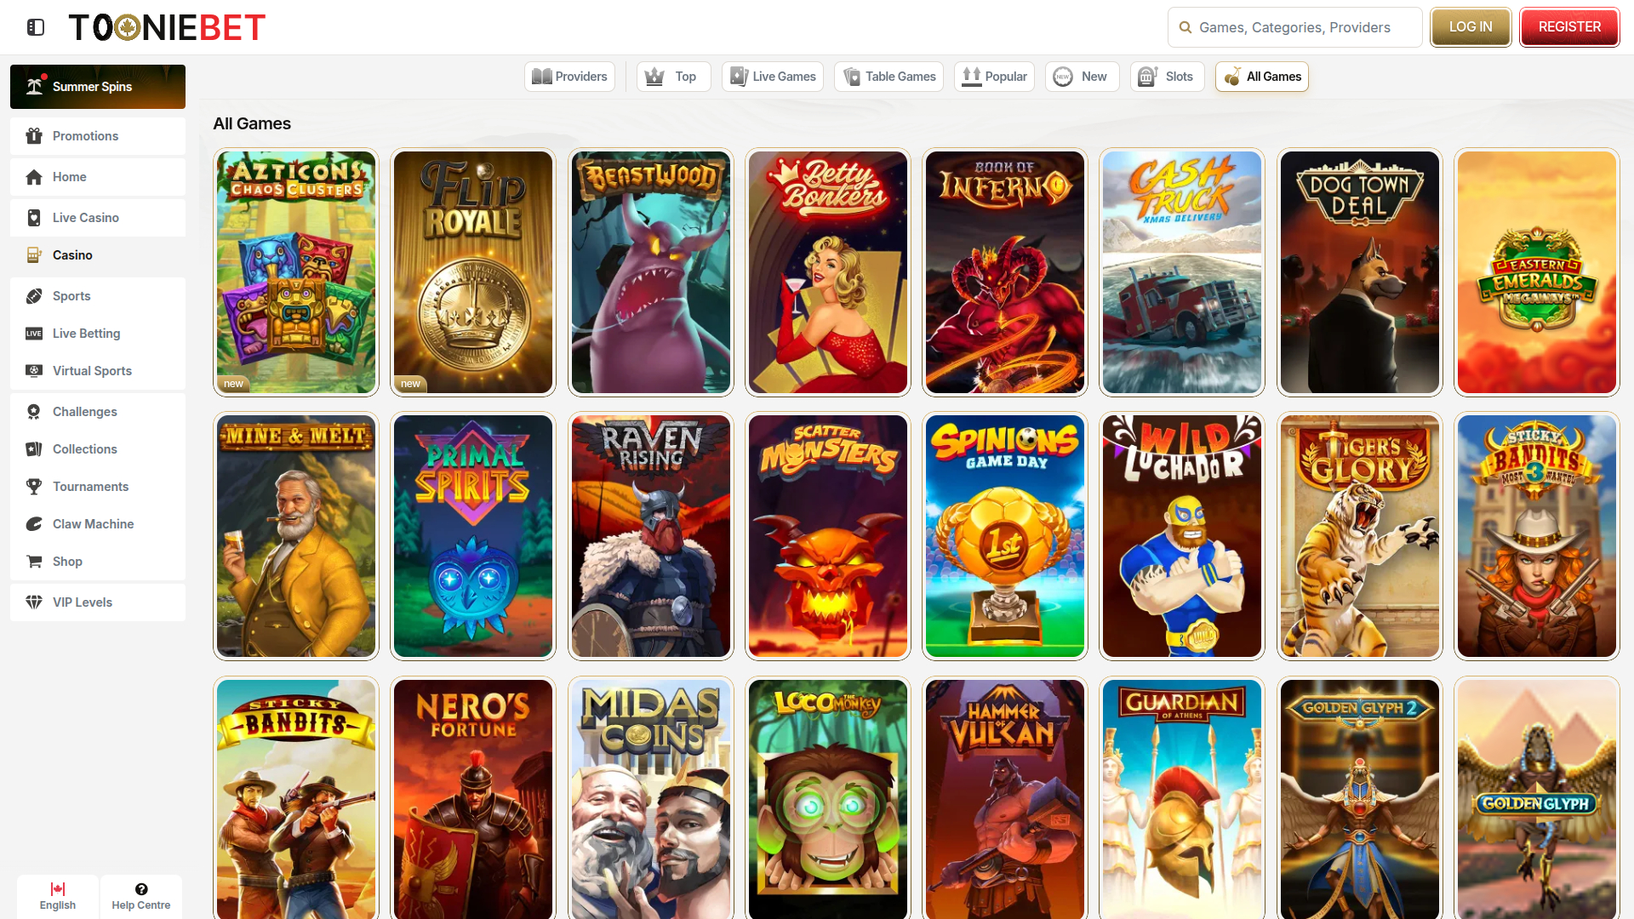Toggle the New games filter
Image resolution: width=1634 pixels, height=919 pixels.
[1082, 76]
